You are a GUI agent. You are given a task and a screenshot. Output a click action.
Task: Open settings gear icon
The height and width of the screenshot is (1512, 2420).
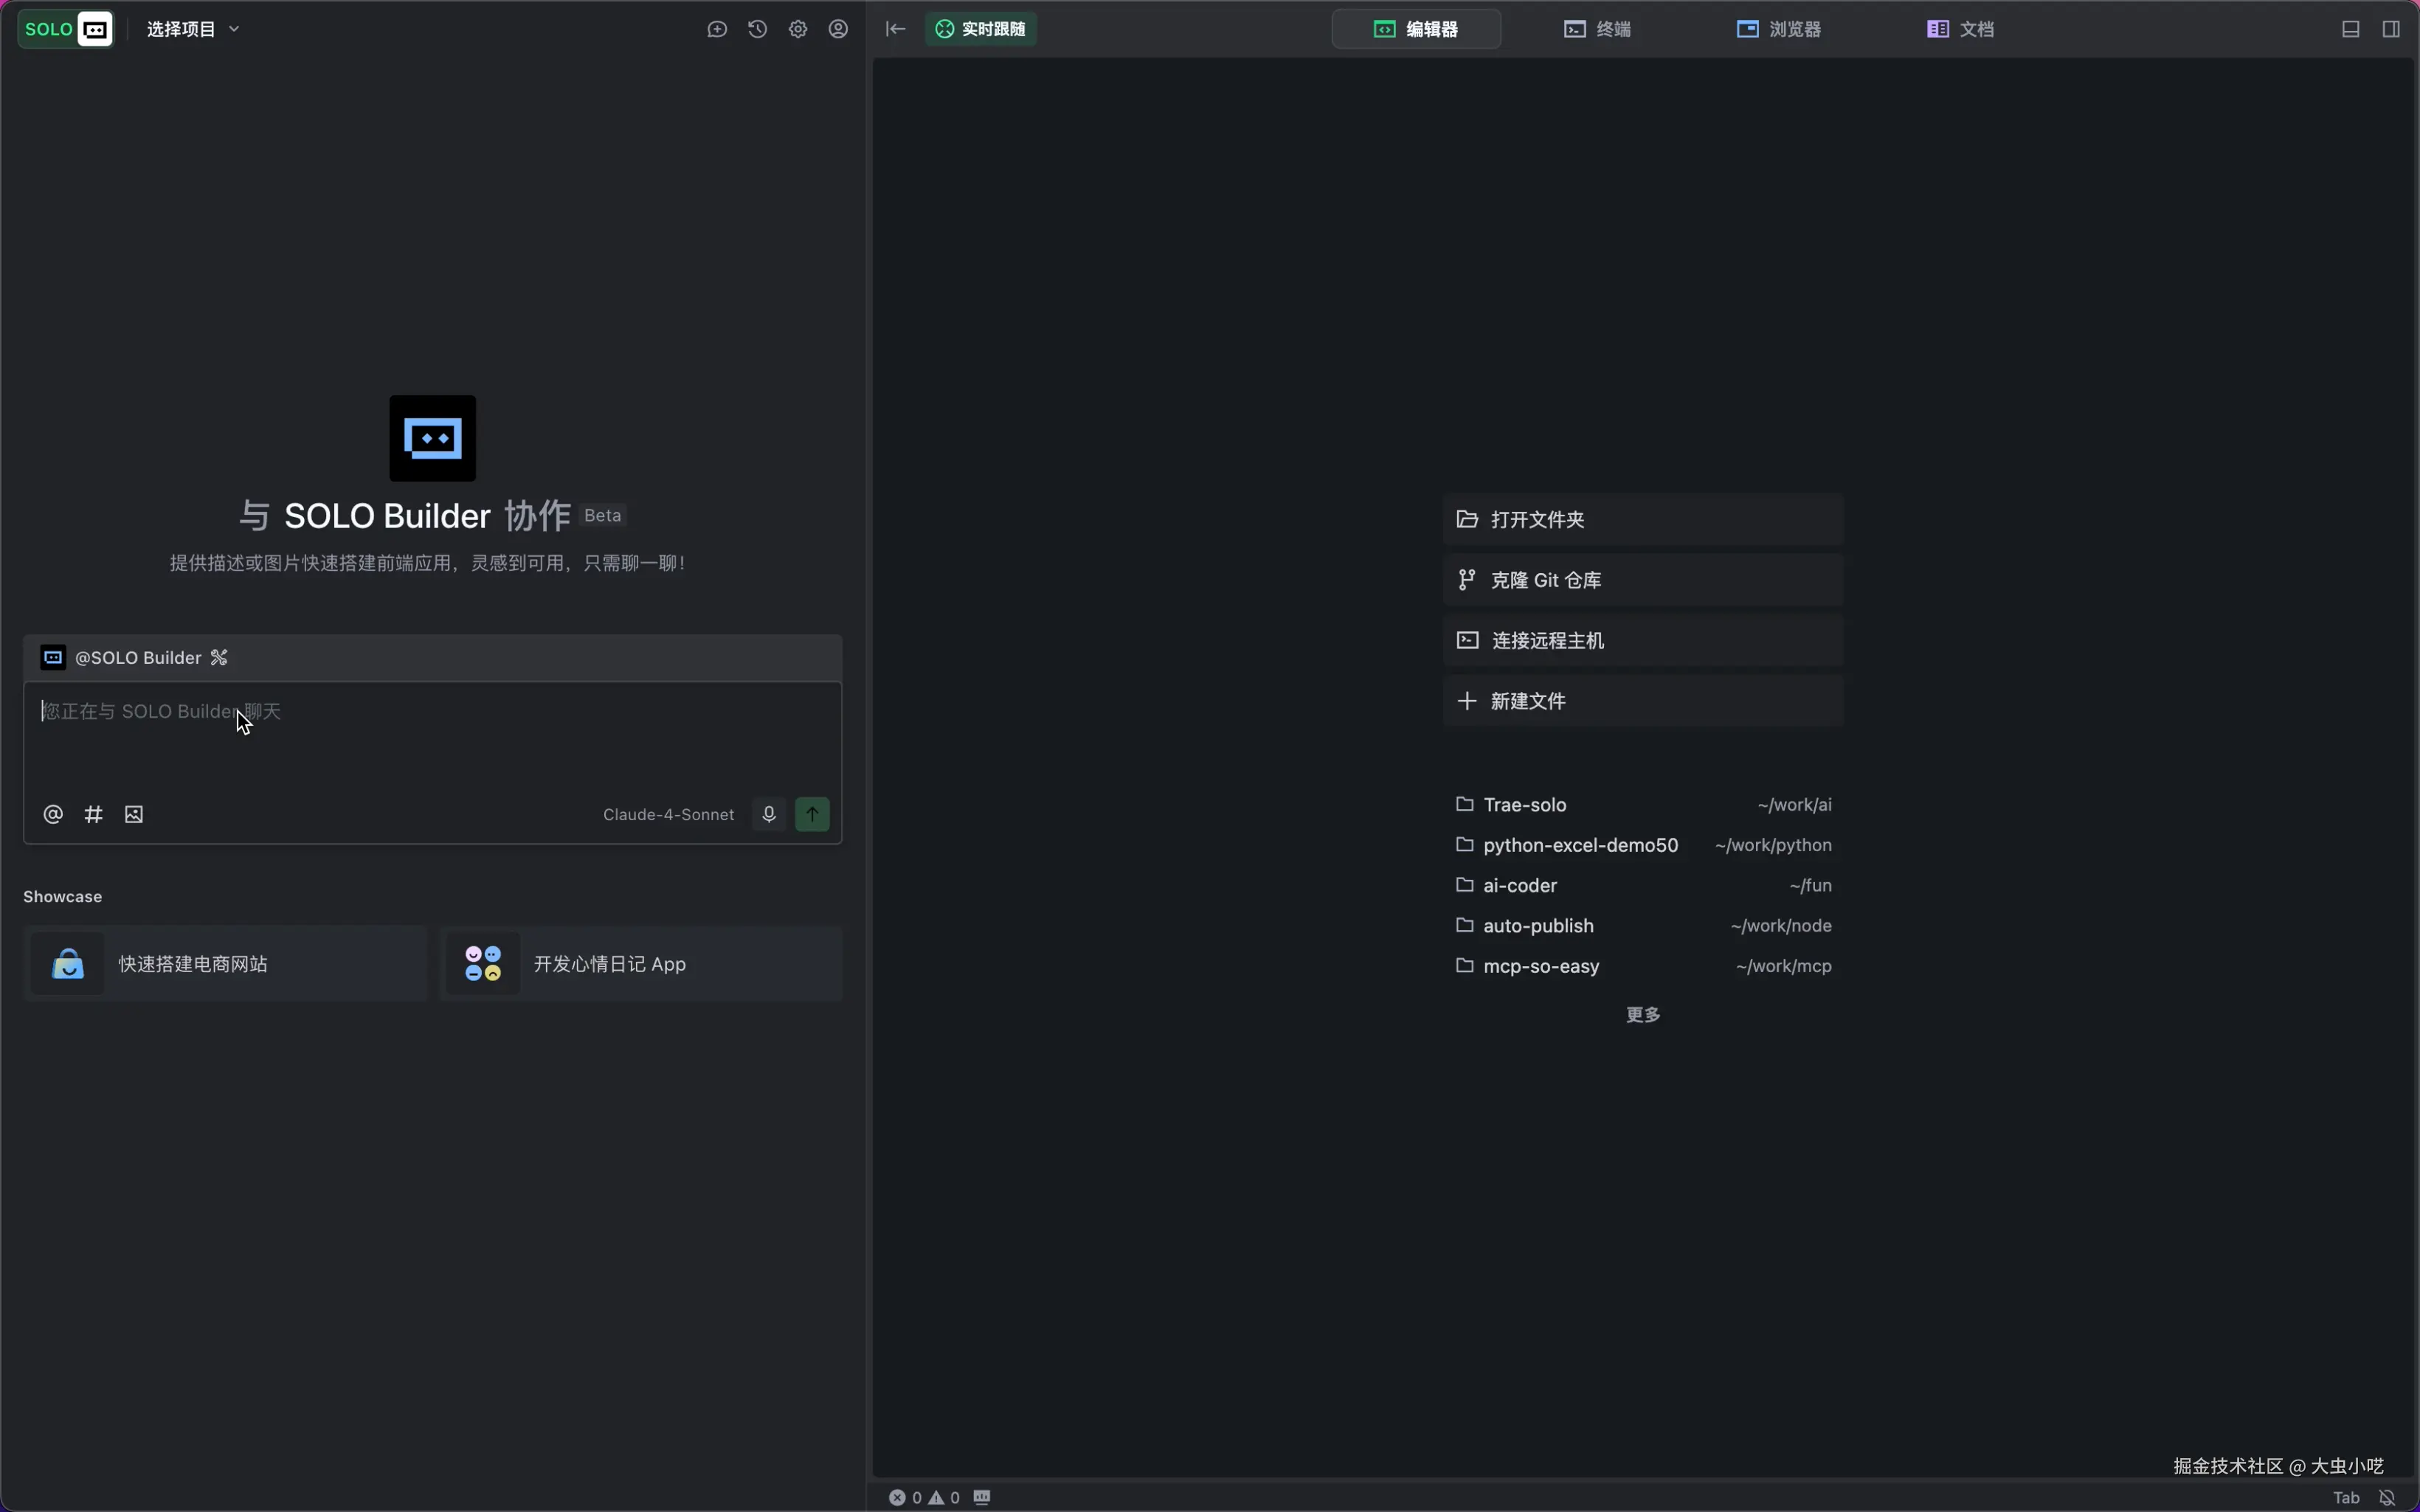click(x=797, y=29)
